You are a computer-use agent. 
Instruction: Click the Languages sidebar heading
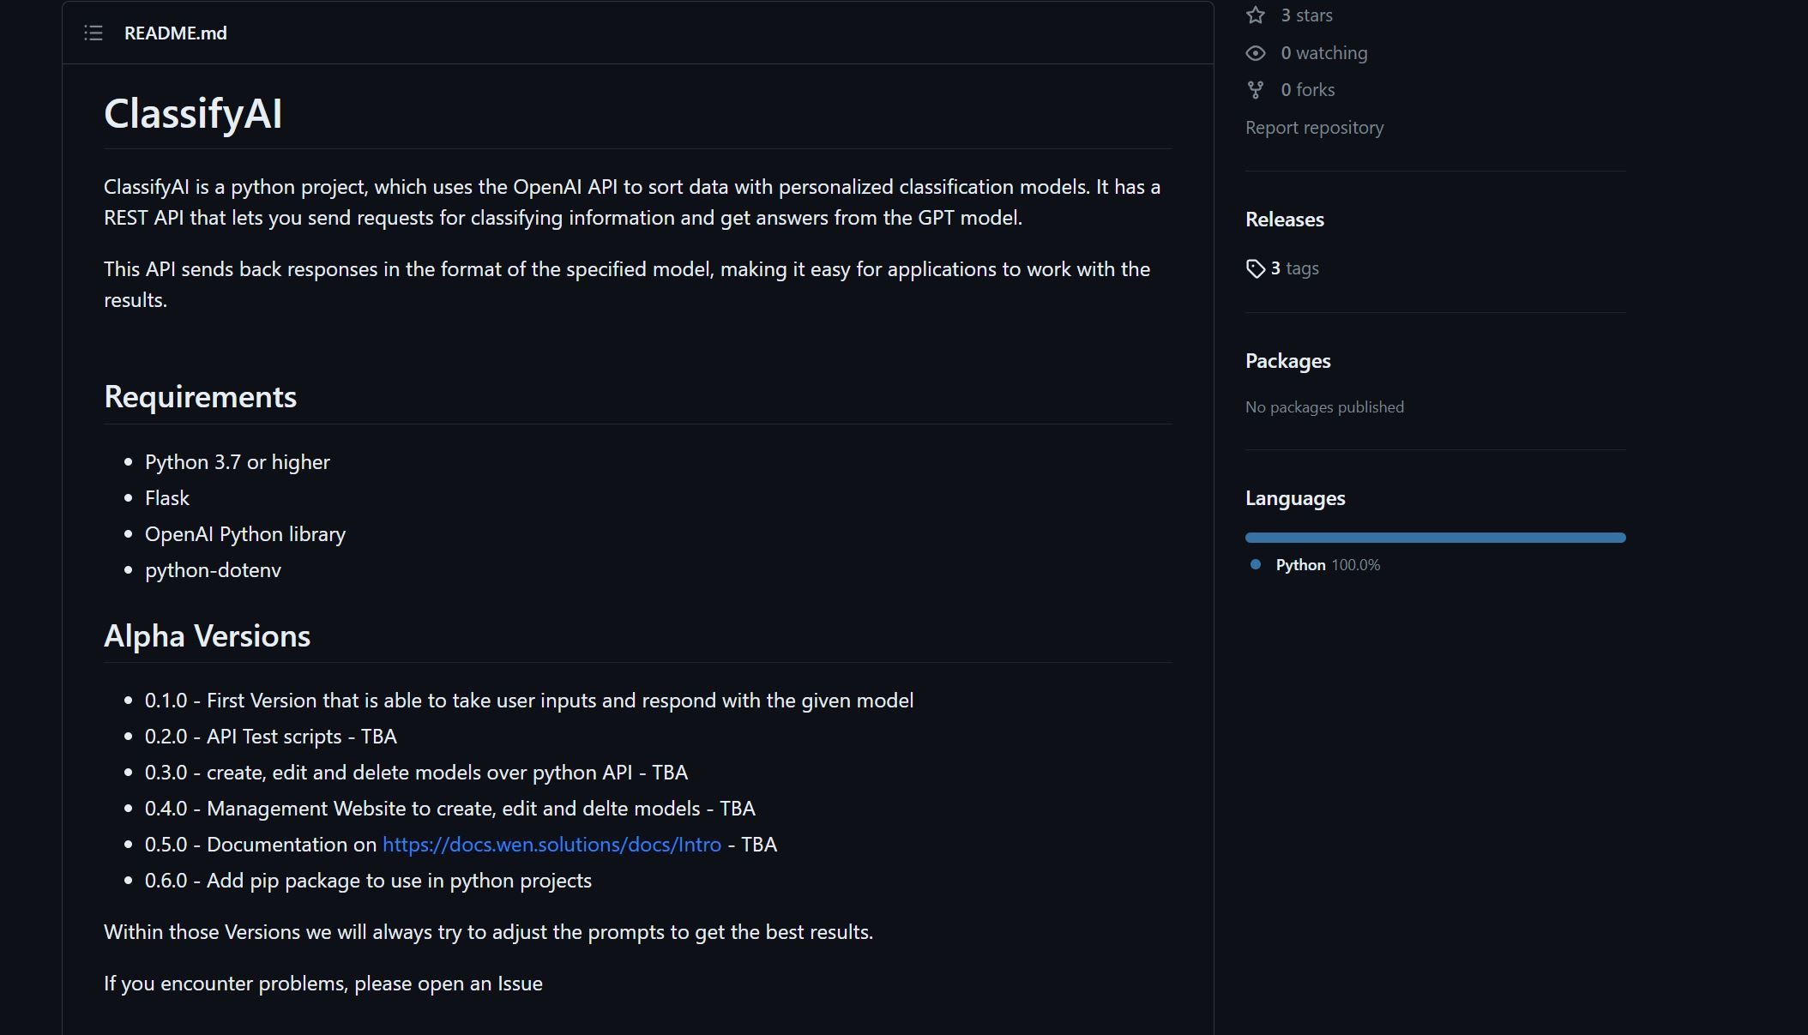1295,498
